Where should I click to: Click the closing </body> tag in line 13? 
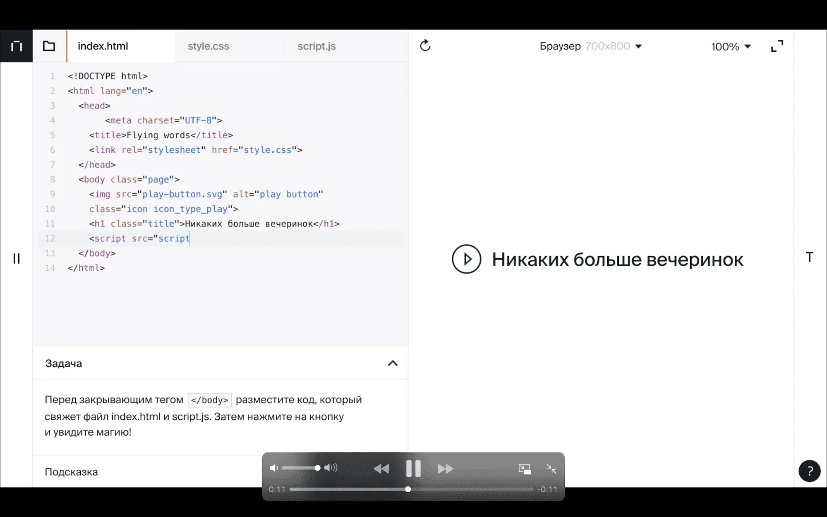(x=97, y=253)
